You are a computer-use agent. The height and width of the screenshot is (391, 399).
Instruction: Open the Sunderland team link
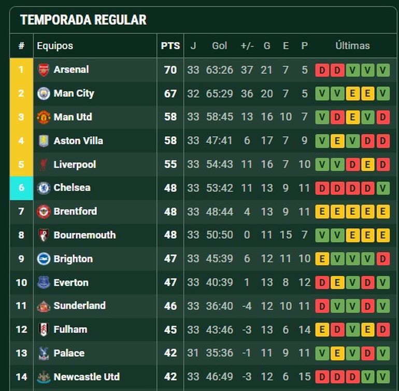click(x=79, y=306)
